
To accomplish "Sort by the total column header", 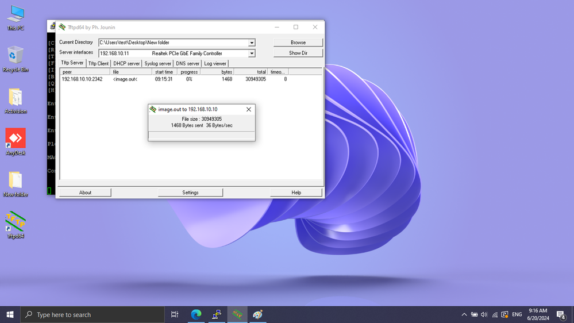I will pos(251,72).
